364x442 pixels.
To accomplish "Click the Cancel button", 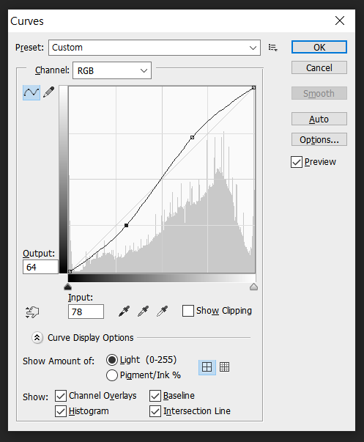I will click(x=319, y=67).
